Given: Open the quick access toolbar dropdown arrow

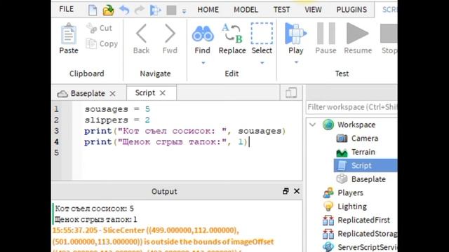Looking at the screenshot, I should click(x=184, y=11).
